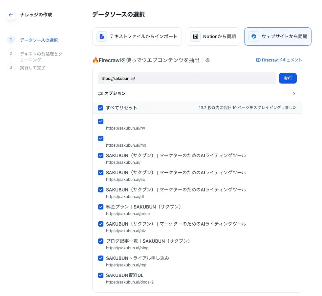Uncheck the sakubun.ai/rw page checkbox
Viewport: 322px width, 296px height.
101,121
